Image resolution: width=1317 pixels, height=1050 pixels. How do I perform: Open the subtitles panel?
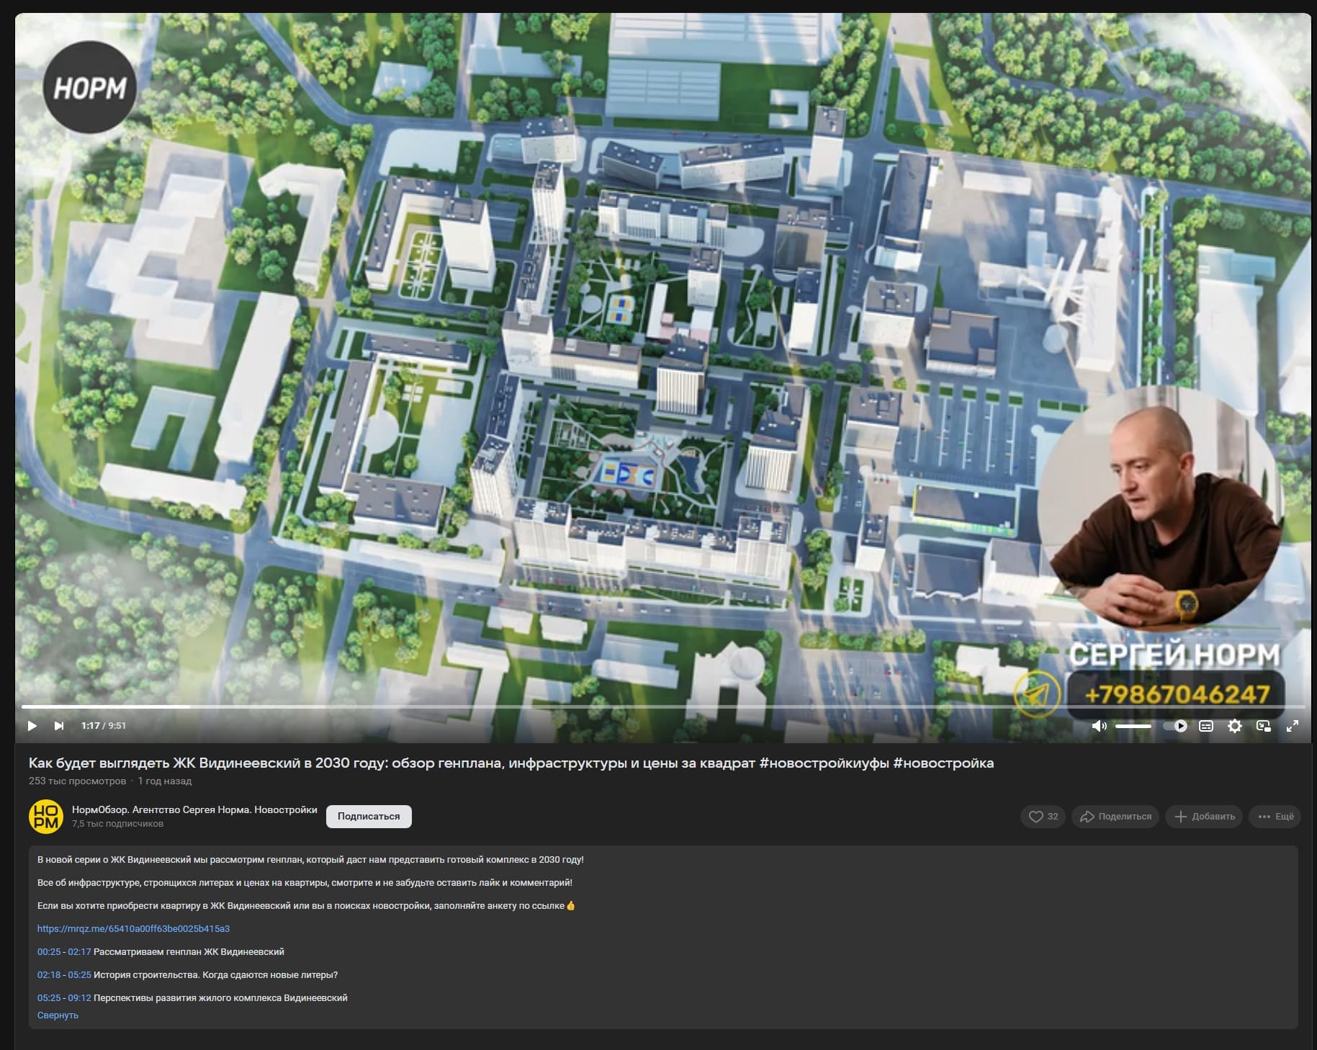1206,726
